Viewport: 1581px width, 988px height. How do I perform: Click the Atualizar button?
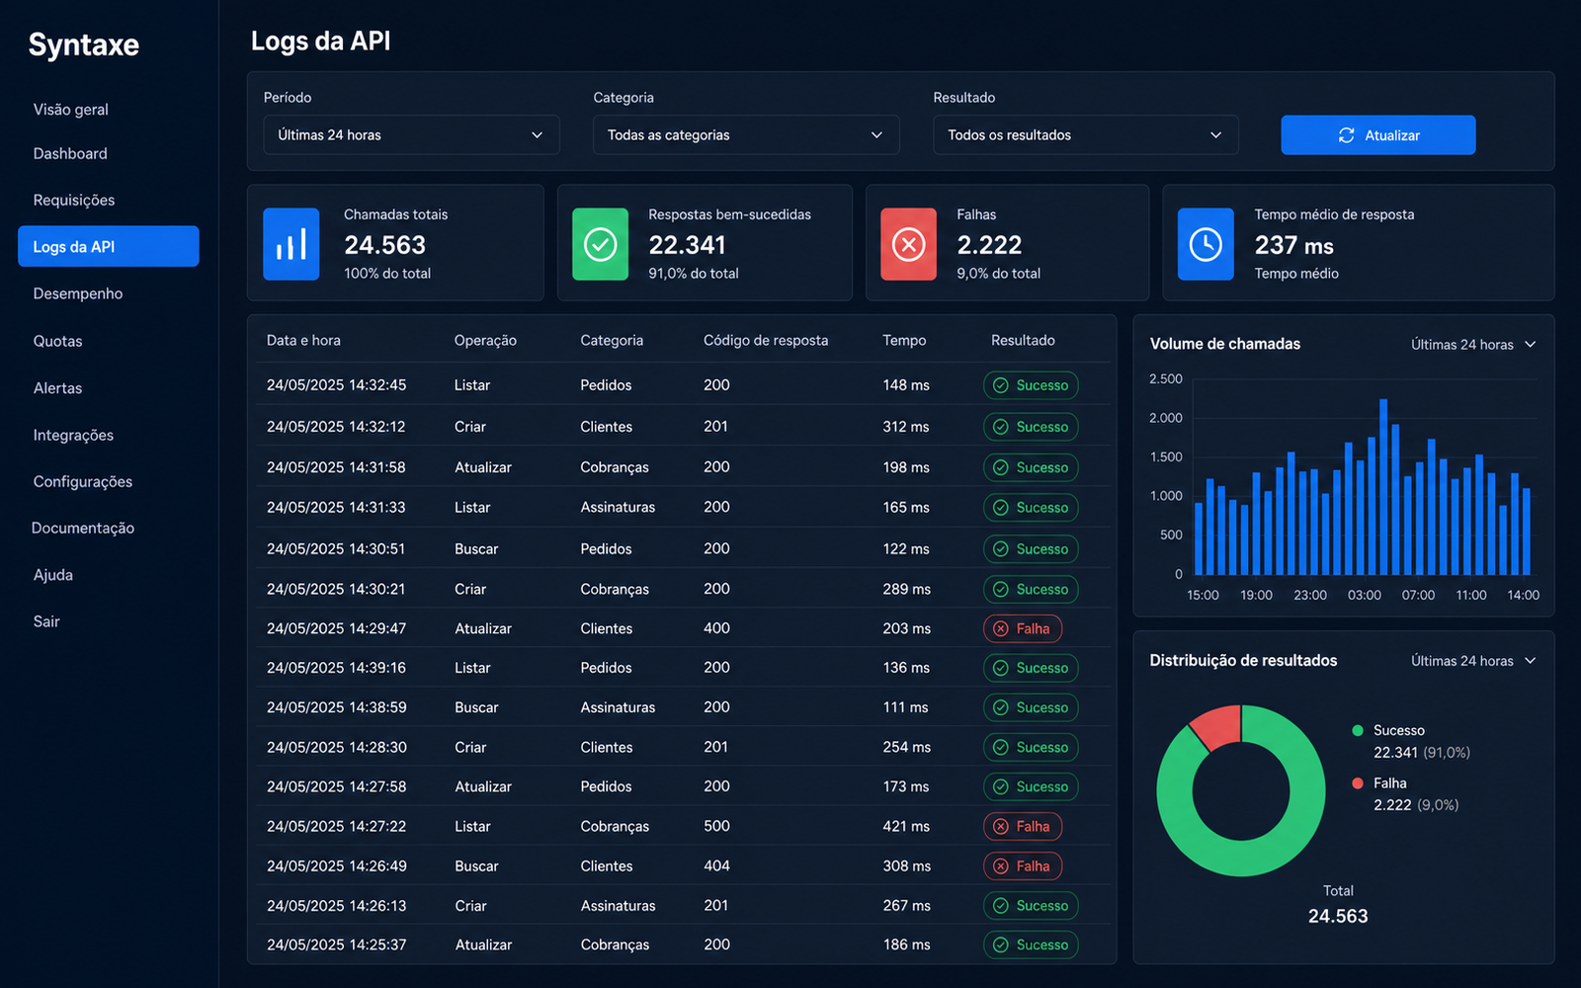(1378, 135)
